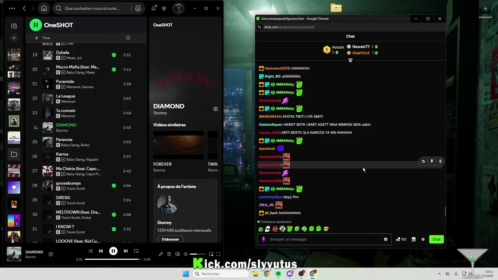
Task: Sort tracks by Titre column
Action: pos(46,38)
